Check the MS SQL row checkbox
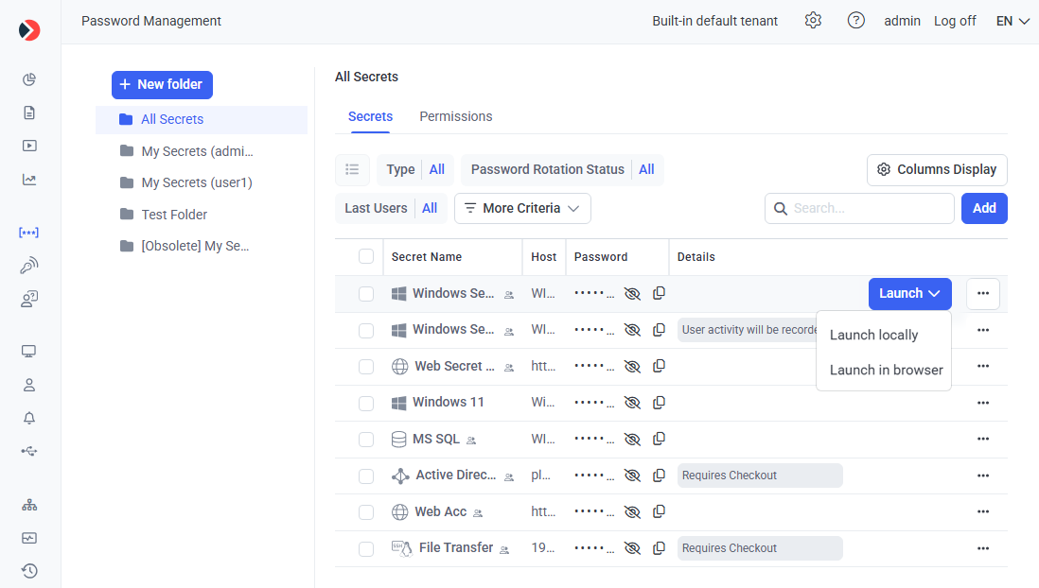 (x=366, y=440)
